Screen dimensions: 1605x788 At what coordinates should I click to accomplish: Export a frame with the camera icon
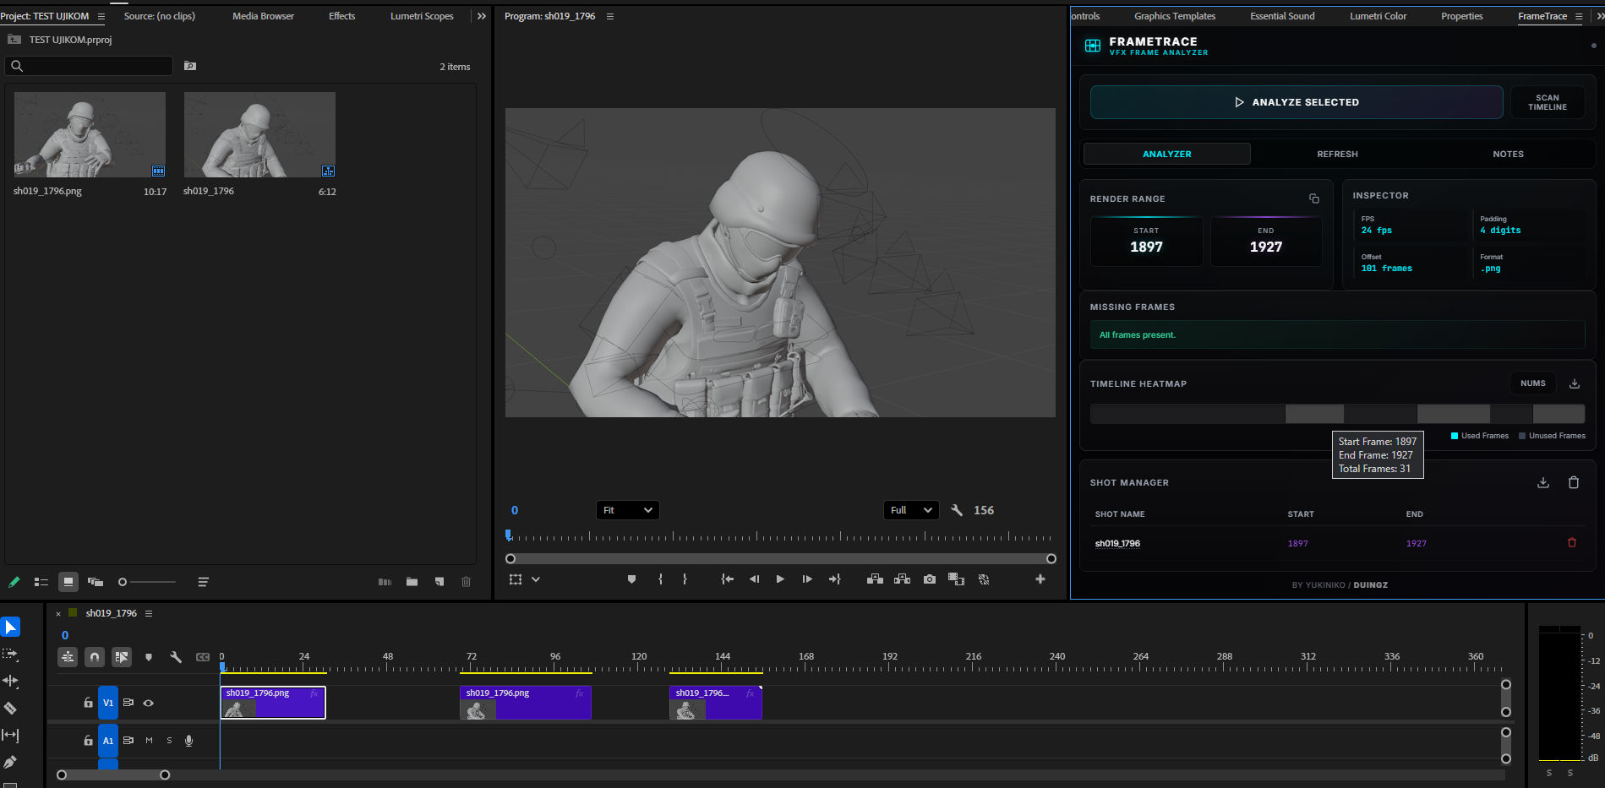click(930, 579)
